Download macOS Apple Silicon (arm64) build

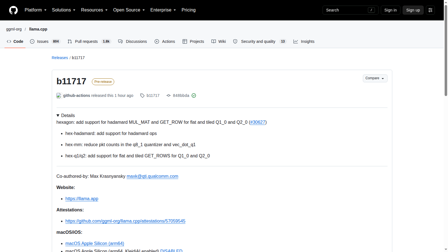click(x=95, y=243)
